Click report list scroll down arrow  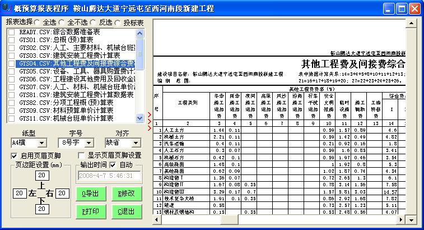tap(140, 118)
